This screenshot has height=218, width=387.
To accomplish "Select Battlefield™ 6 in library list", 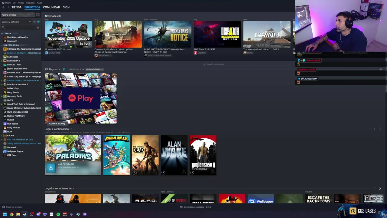I will pyautogui.click(x=14, y=61).
